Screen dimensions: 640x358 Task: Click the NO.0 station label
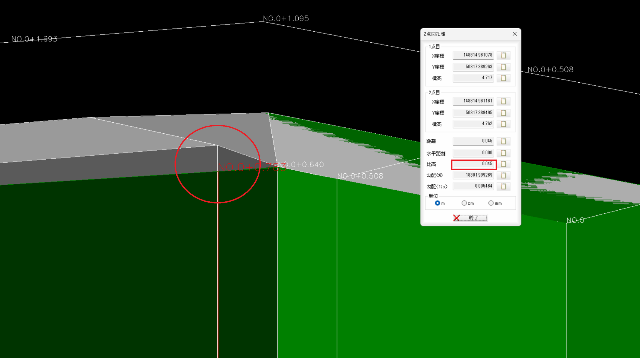(575, 220)
